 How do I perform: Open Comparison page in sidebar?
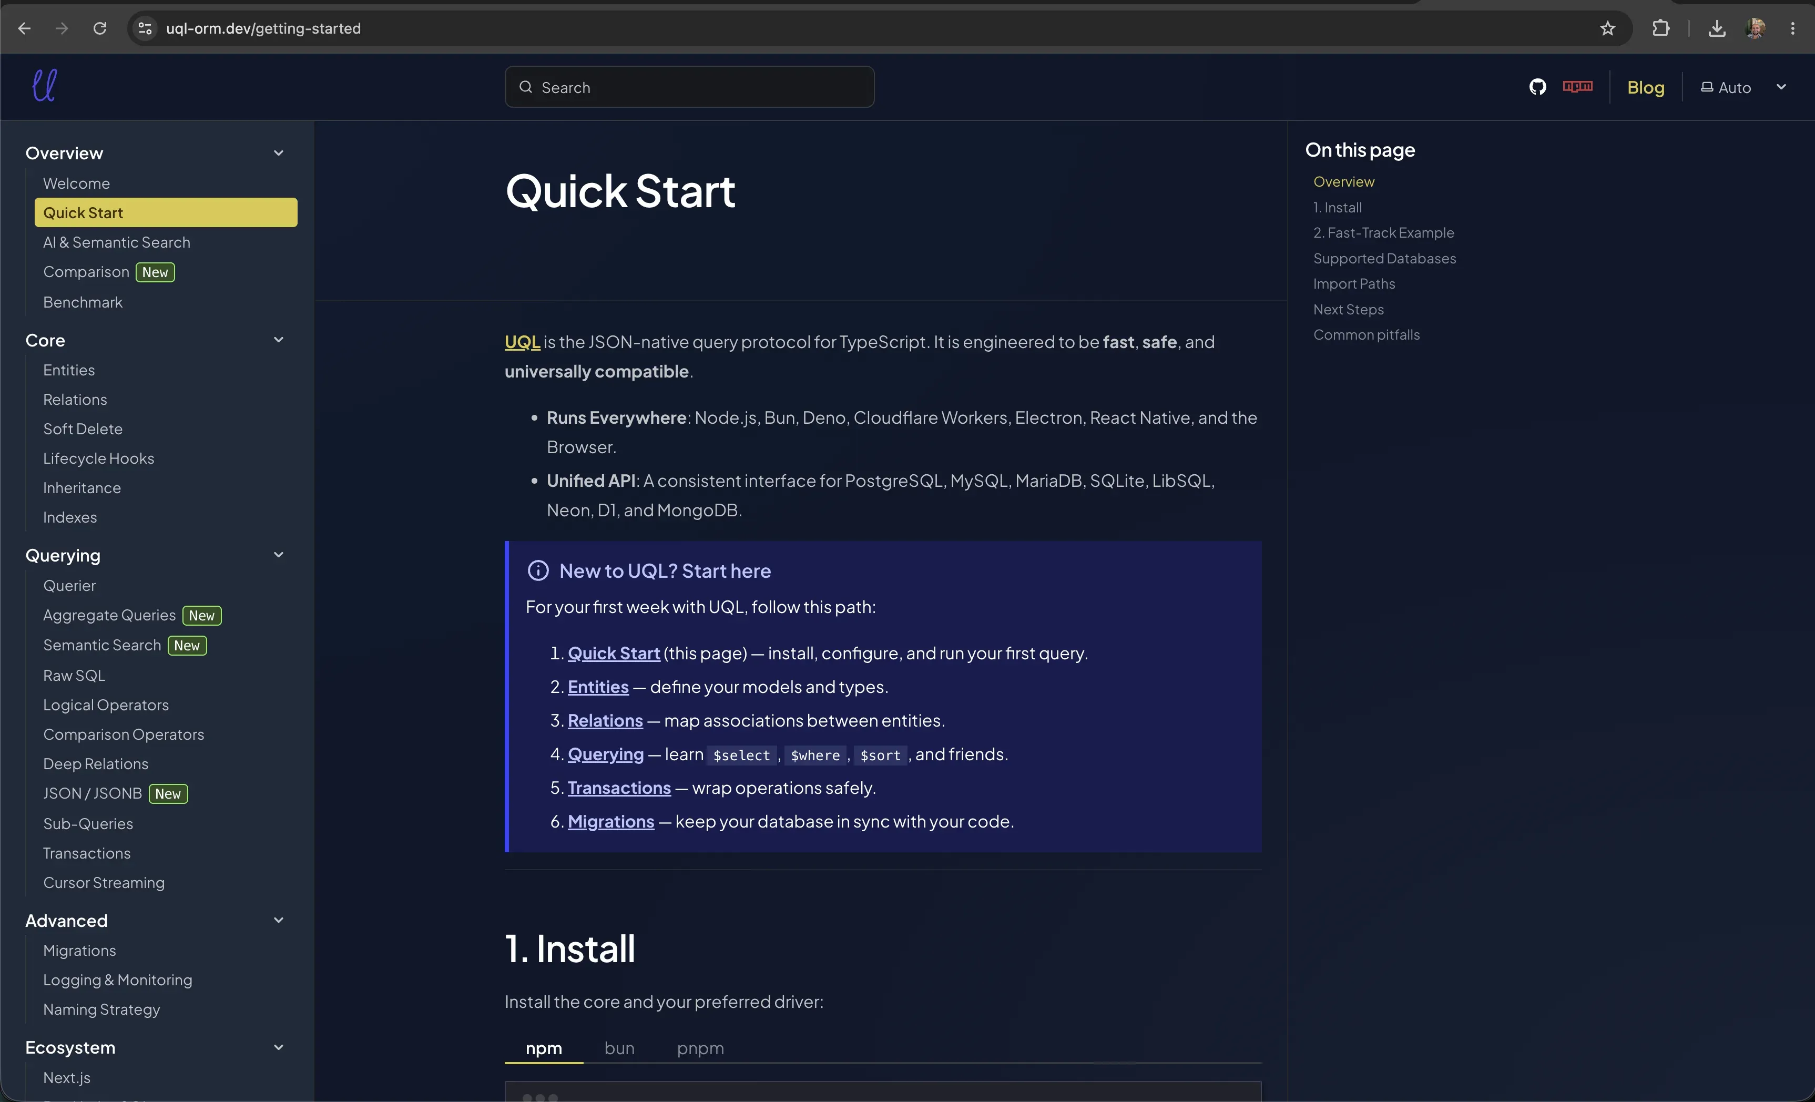(x=86, y=272)
